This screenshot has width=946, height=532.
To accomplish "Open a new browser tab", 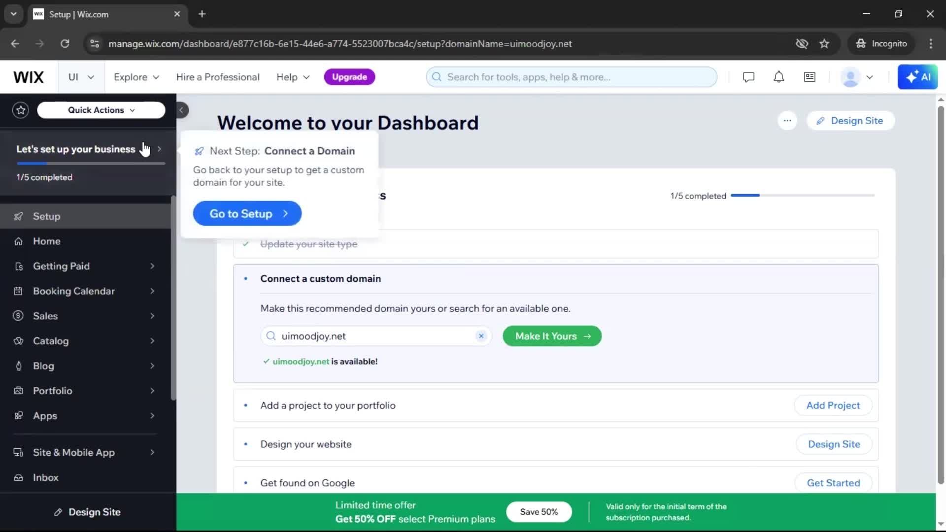I will tap(202, 14).
